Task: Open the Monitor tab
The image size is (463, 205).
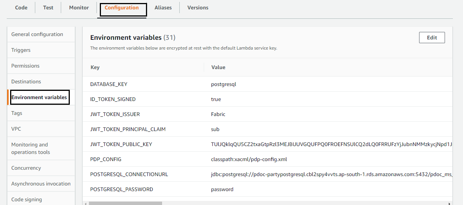Action: (79, 8)
